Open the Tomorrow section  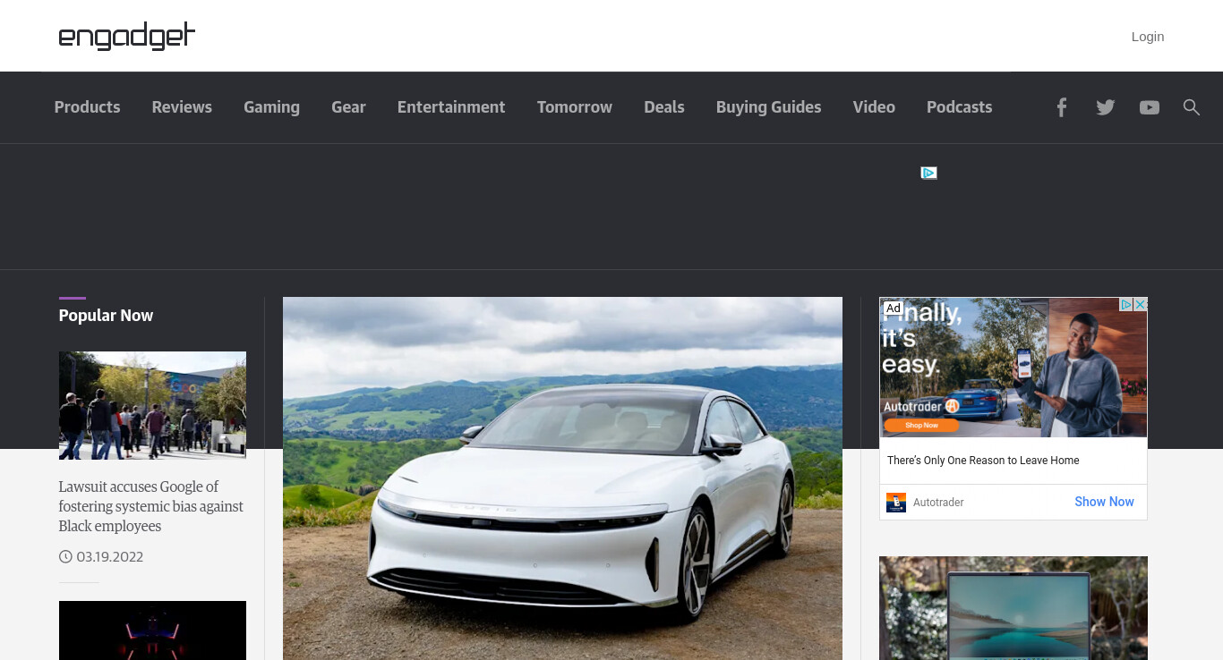coord(575,107)
